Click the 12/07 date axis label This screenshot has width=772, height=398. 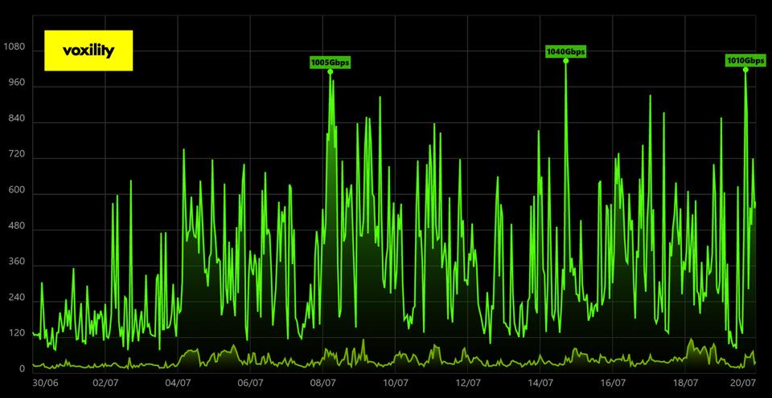pos(468,382)
